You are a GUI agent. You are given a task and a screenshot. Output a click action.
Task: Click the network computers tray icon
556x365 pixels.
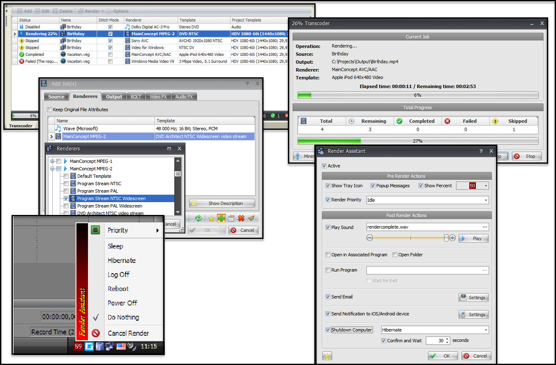click(110, 346)
